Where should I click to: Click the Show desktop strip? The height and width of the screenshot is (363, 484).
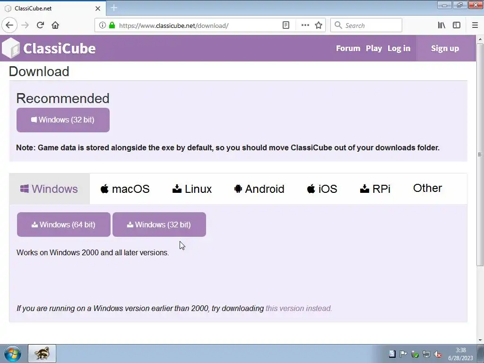(x=481, y=354)
